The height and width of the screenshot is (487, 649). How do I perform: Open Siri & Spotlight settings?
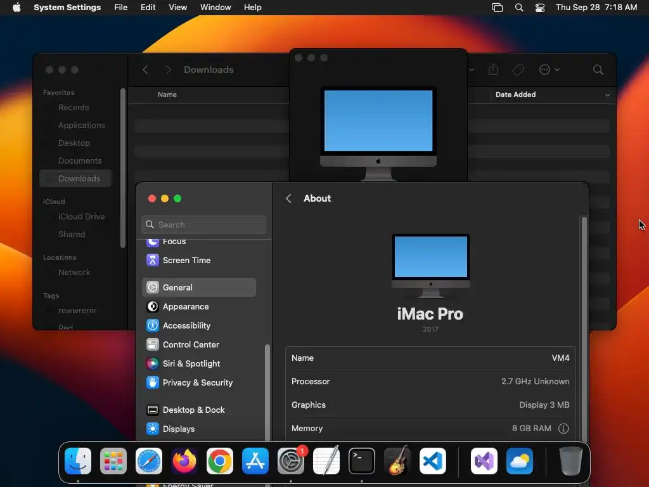point(199,363)
